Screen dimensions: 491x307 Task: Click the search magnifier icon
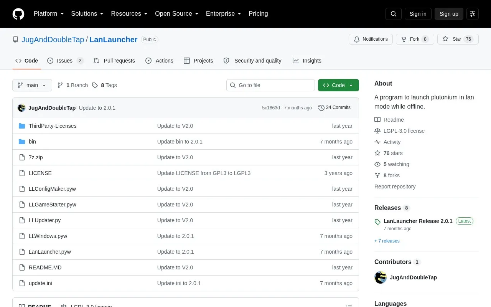point(394,14)
